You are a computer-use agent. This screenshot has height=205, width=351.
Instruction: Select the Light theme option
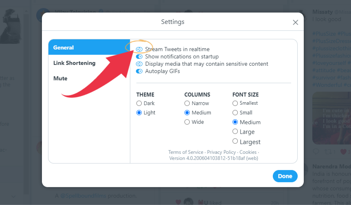coord(139,113)
